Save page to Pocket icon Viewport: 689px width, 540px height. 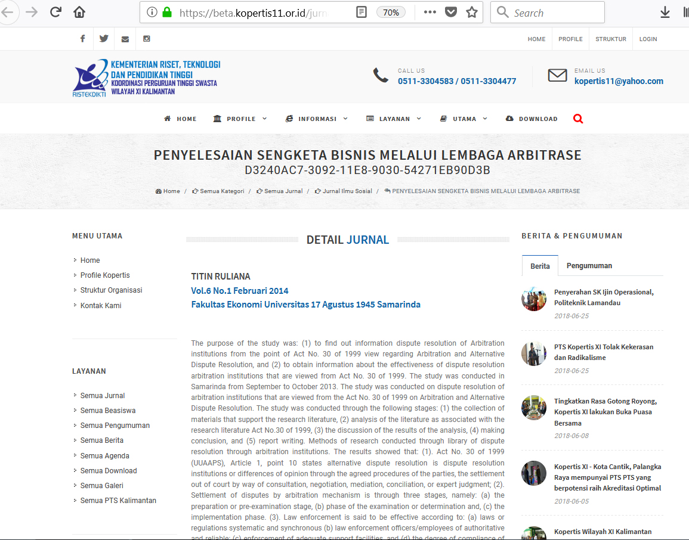click(451, 12)
